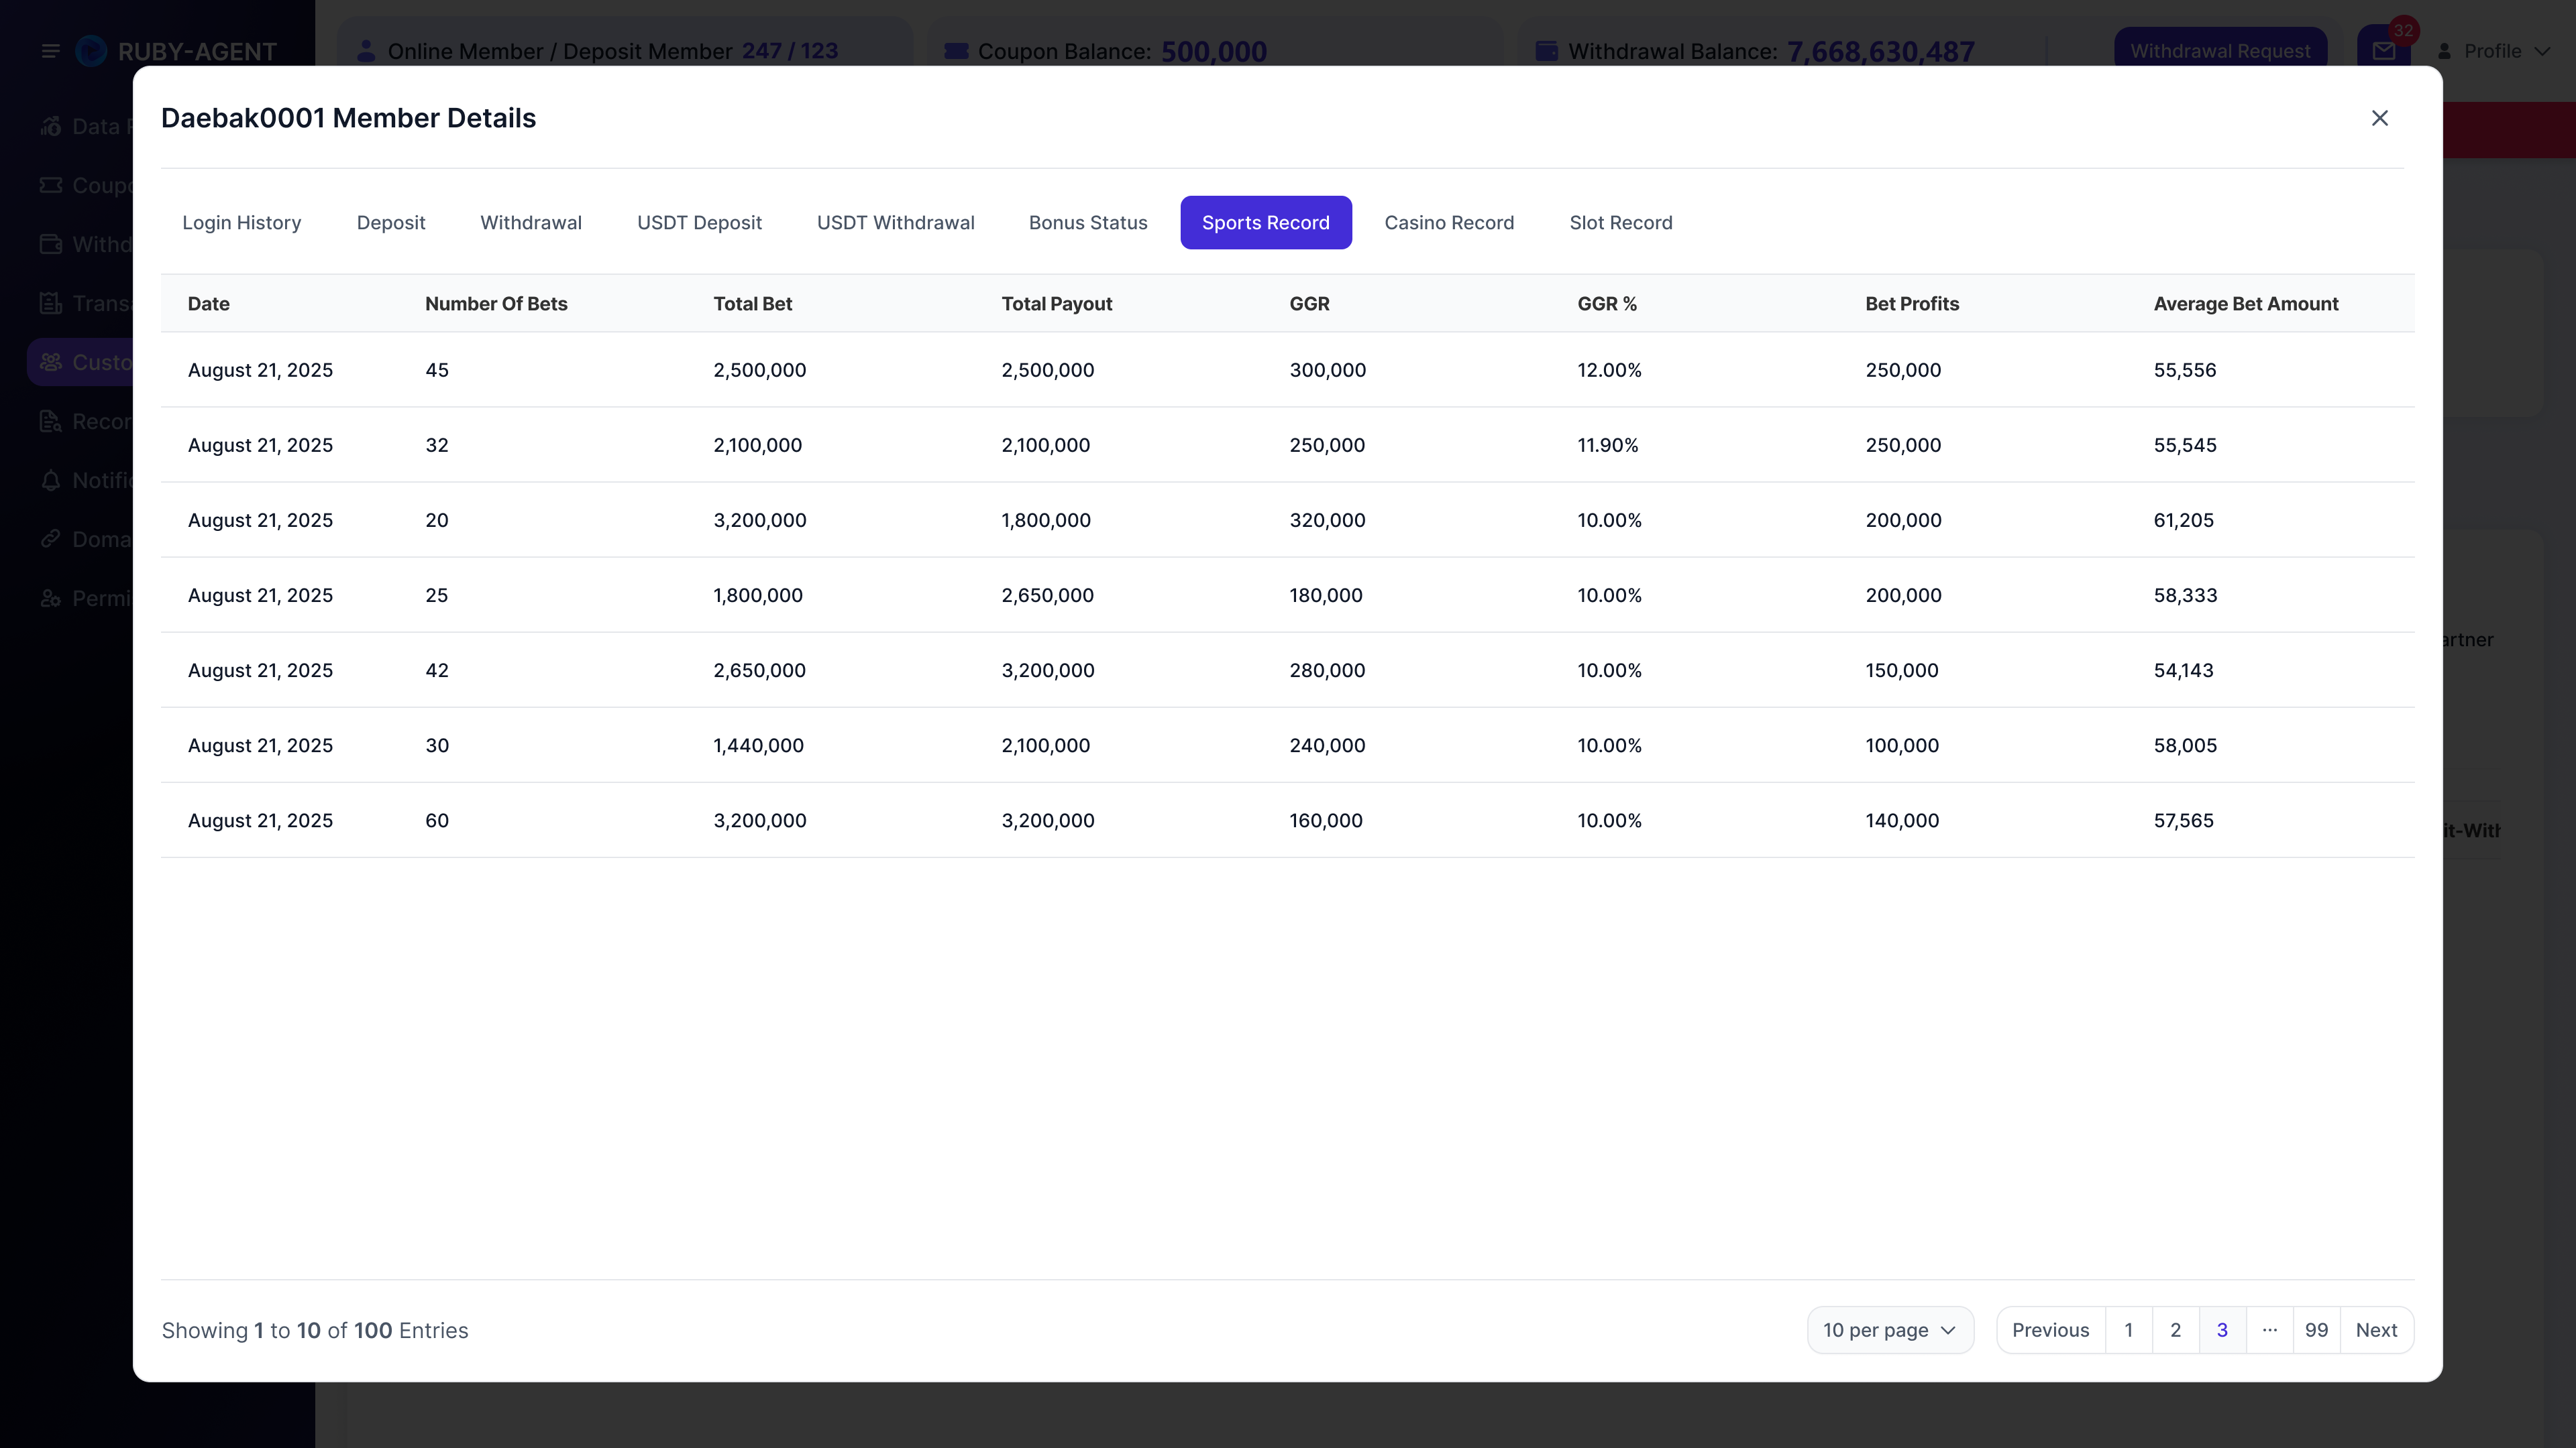The width and height of the screenshot is (2576, 1448).
Task: Go to page 2
Action: tap(2175, 1330)
